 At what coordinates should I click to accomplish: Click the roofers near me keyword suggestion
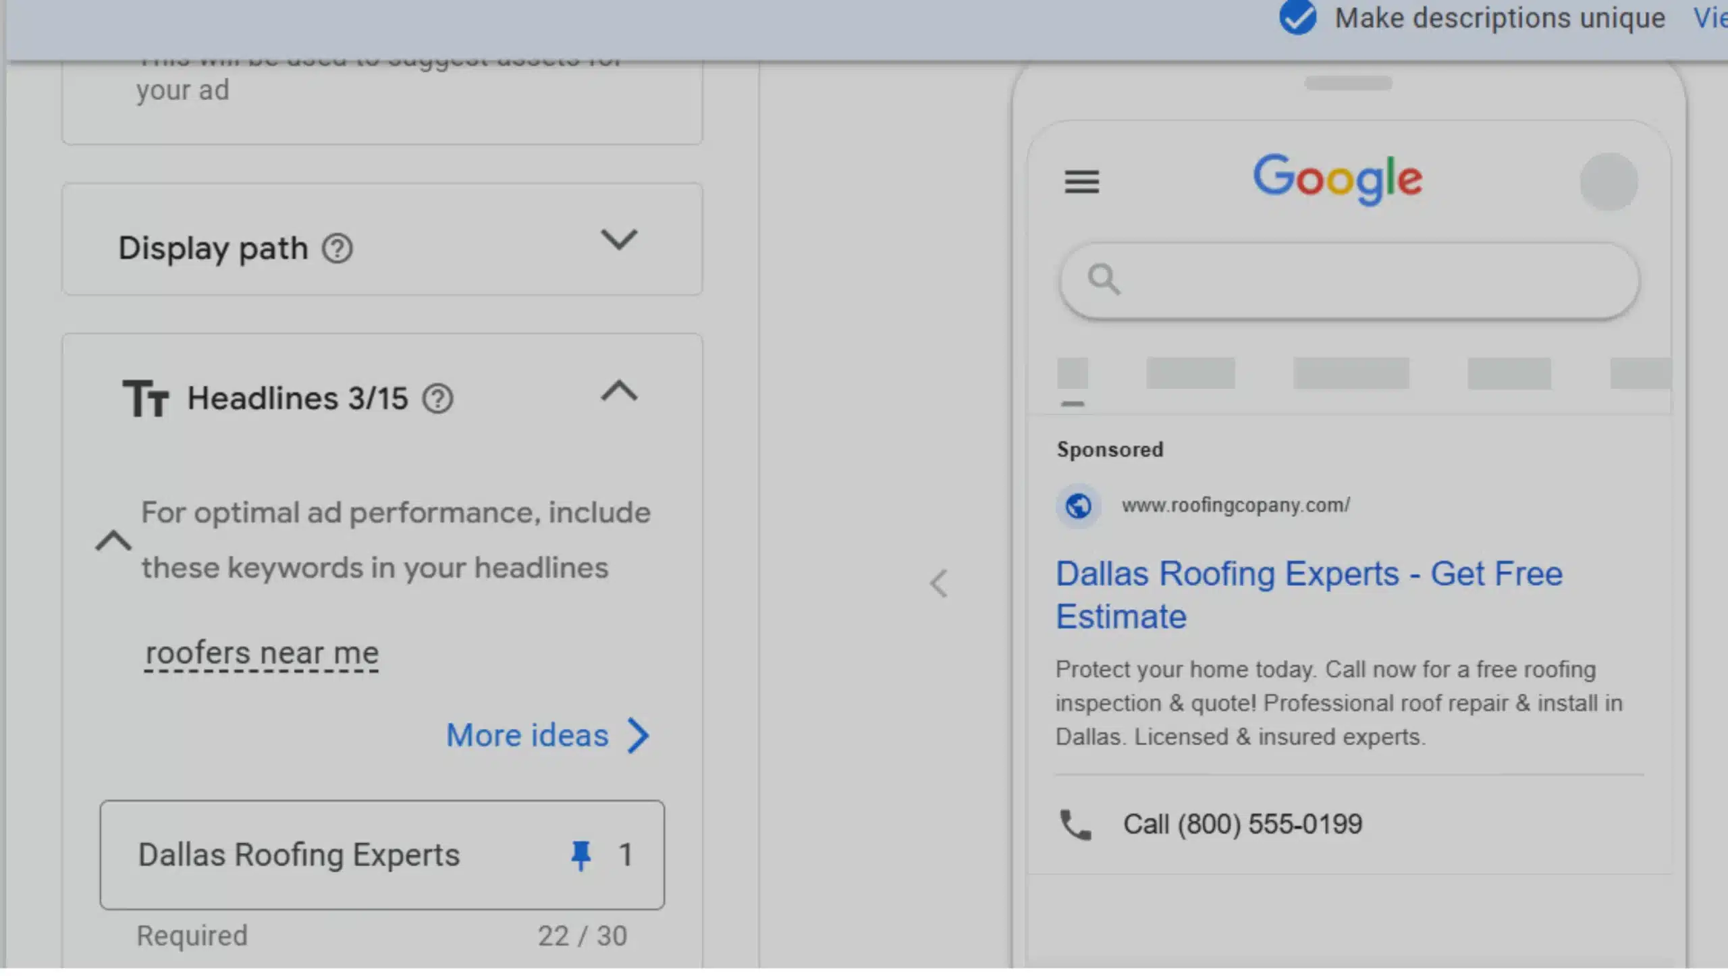coord(261,651)
